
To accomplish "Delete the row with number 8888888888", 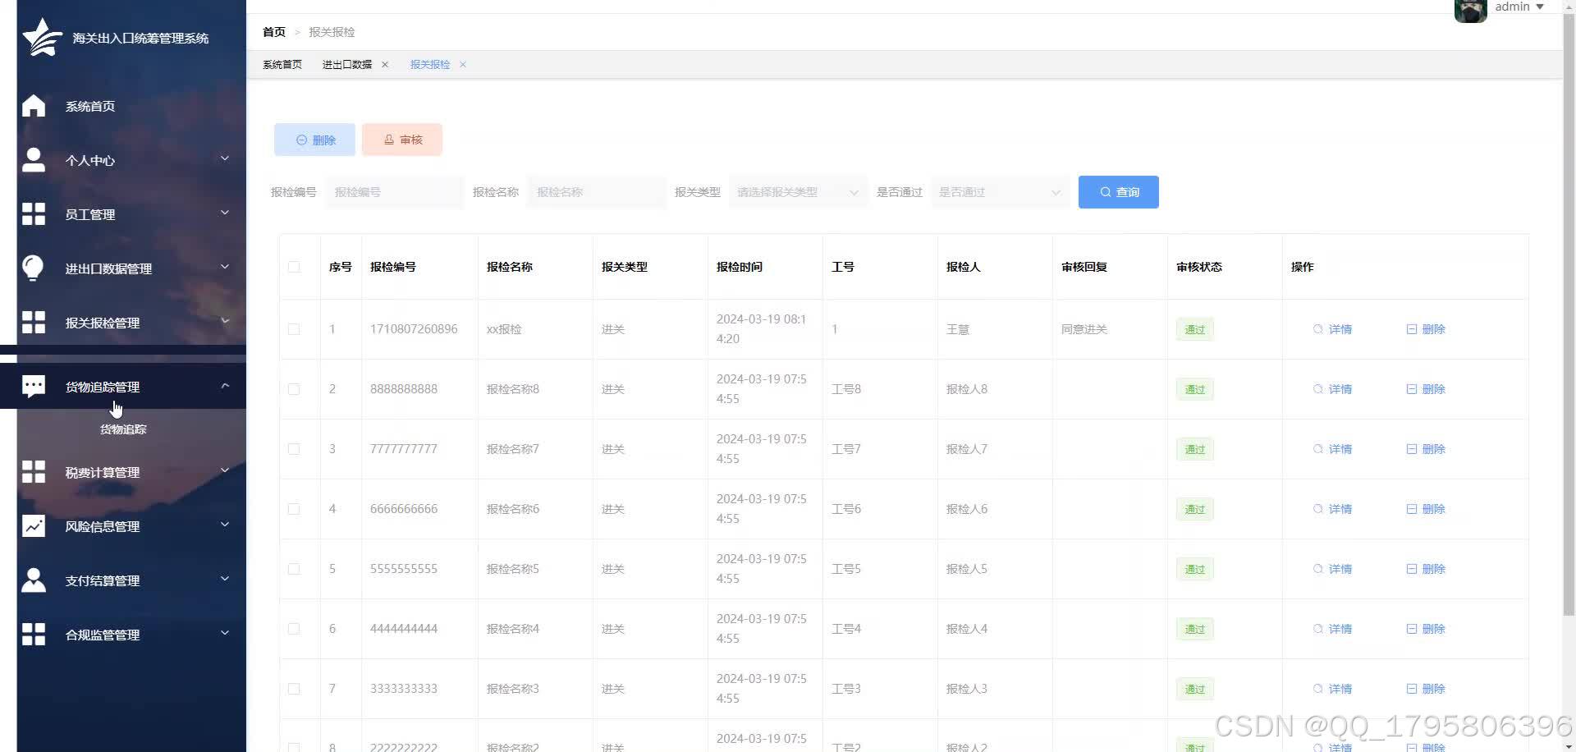I will click(x=1426, y=389).
